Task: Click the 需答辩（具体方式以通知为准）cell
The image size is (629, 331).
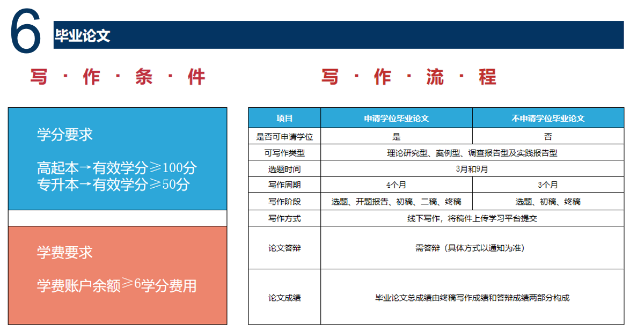Action: pyautogui.click(x=472, y=248)
